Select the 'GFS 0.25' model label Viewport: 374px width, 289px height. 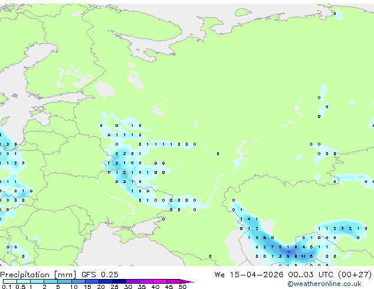[x=100, y=275]
